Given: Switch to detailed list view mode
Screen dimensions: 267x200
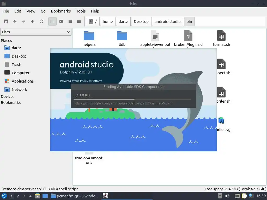Looking at the screenshot, I should (x=79, y=21).
